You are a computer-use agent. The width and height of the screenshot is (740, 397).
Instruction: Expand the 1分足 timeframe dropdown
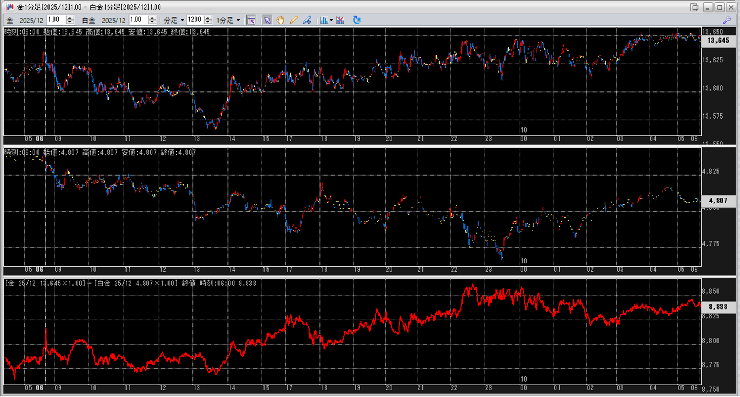(x=238, y=20)
